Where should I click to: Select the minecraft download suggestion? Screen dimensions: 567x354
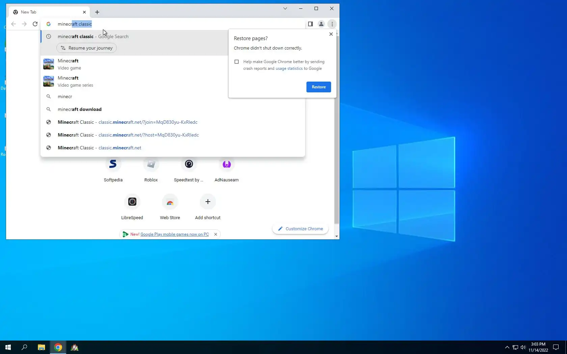pyautogui.click(x=172, y=109)
